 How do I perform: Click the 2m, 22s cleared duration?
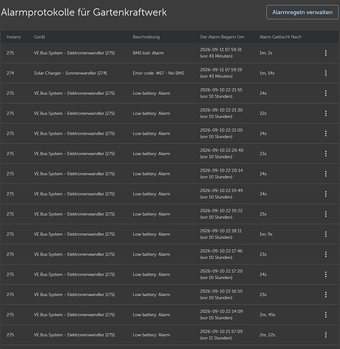click(268, 335)
